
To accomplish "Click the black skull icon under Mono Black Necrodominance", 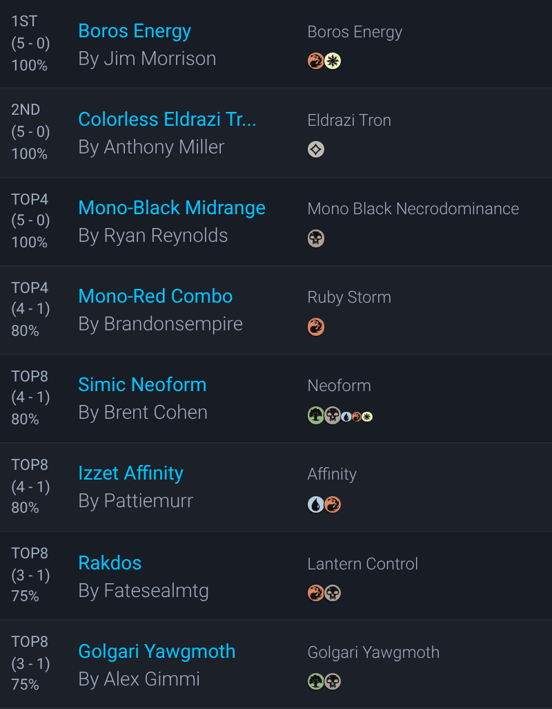I will (316, 238).
